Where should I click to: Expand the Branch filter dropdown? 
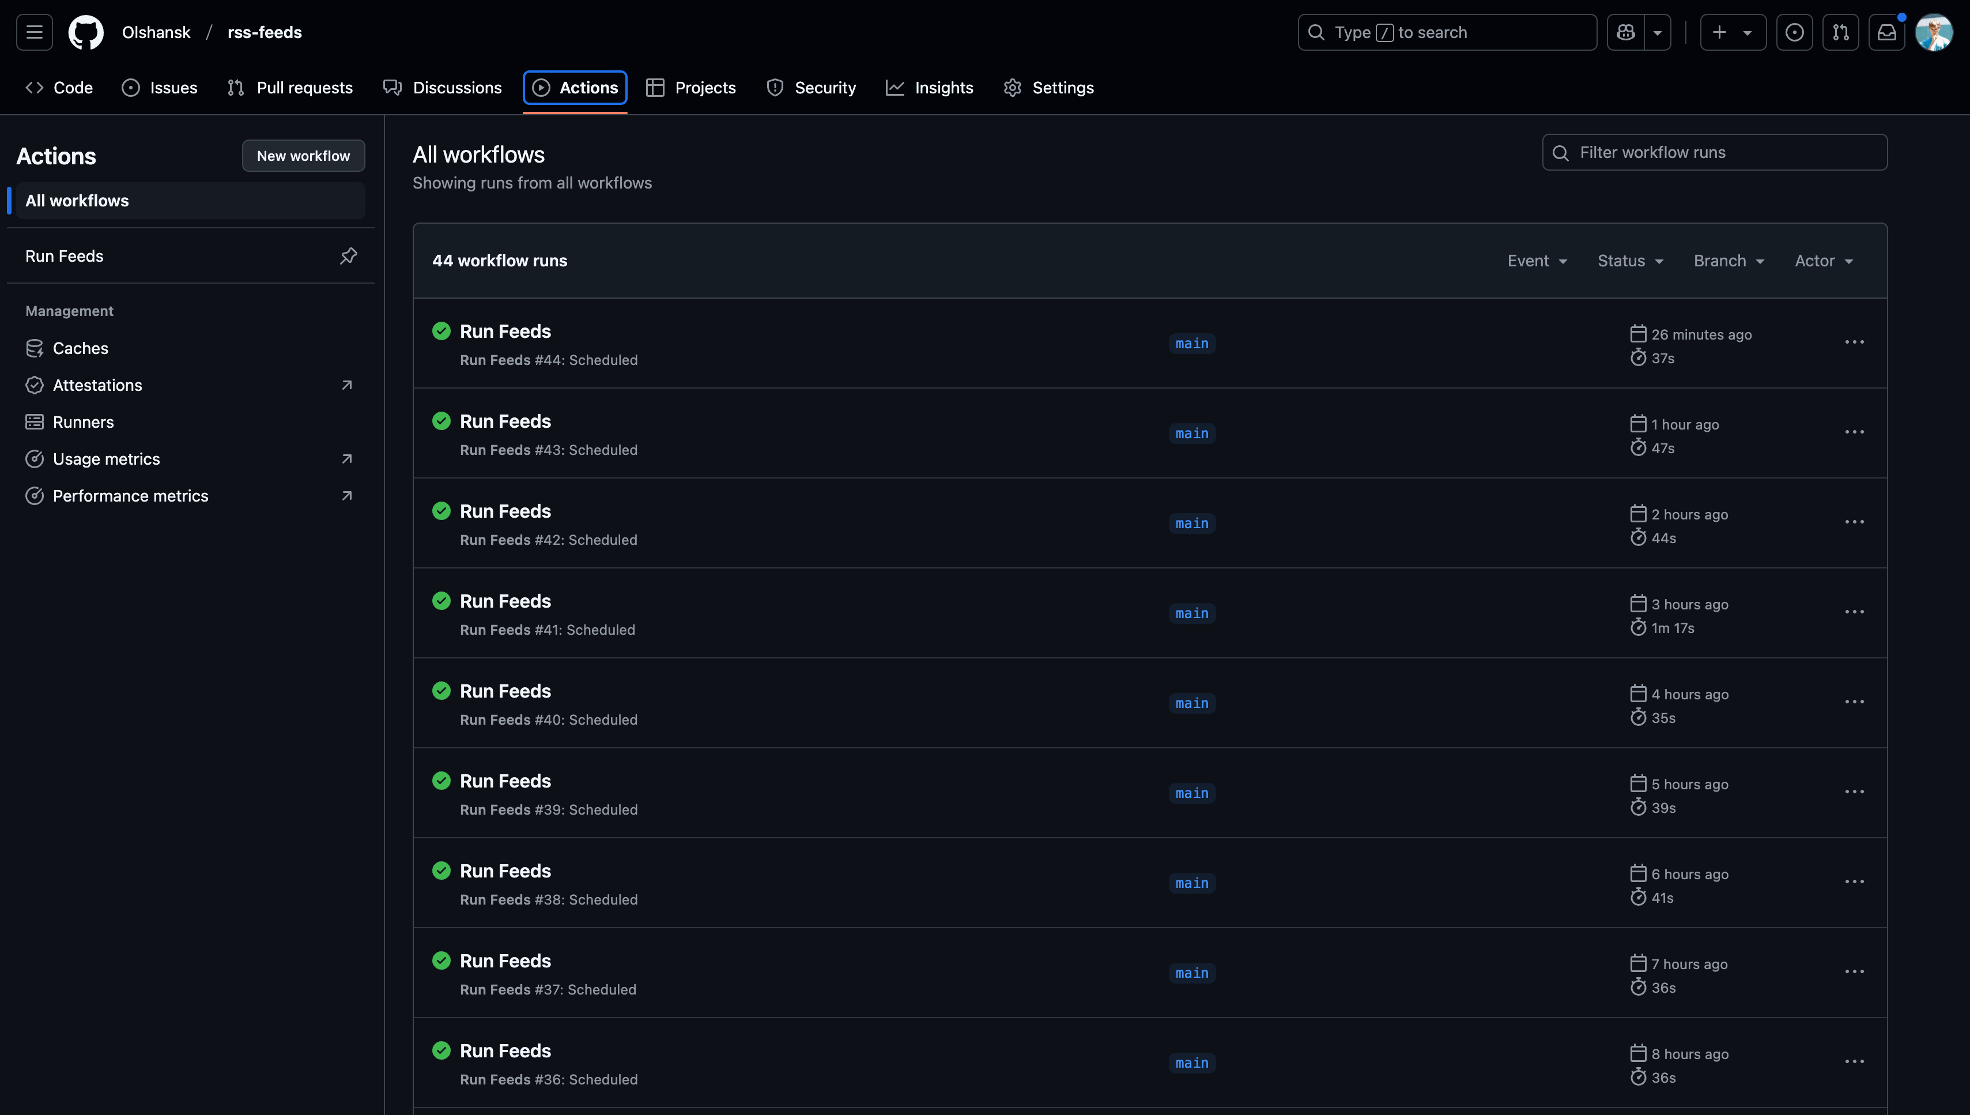(x=1729, y=261)
